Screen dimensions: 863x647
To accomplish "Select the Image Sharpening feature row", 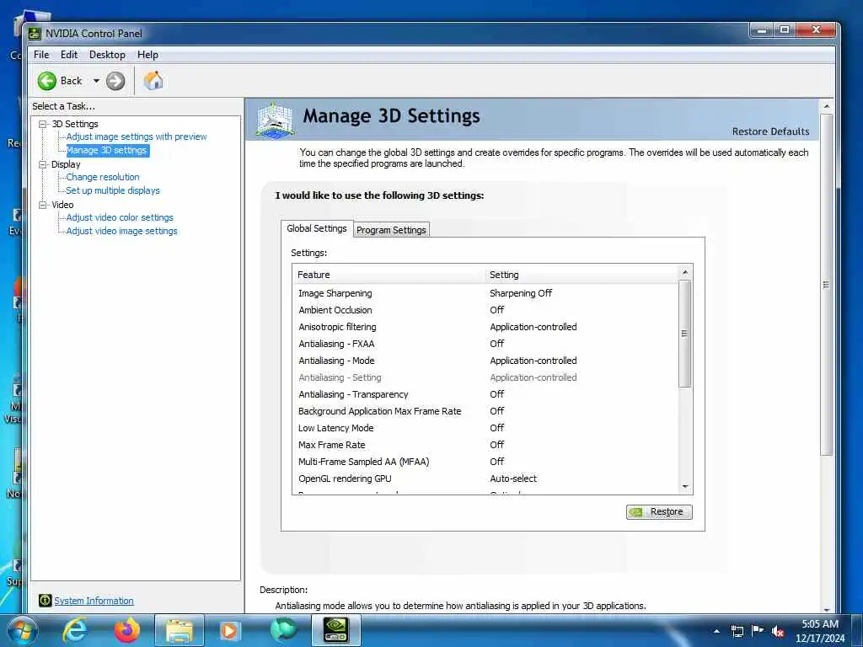I will 486,293.
